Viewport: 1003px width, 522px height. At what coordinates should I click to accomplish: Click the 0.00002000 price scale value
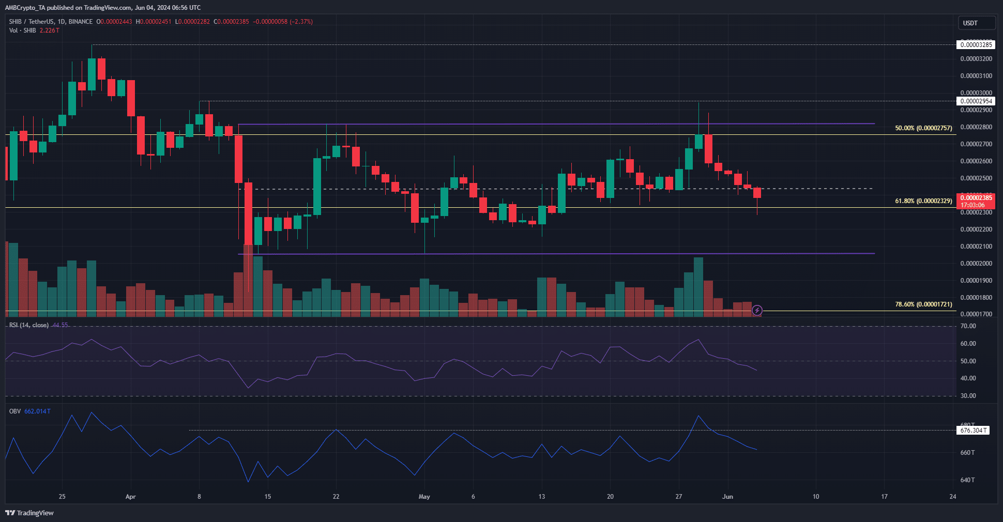coord(976,264)
